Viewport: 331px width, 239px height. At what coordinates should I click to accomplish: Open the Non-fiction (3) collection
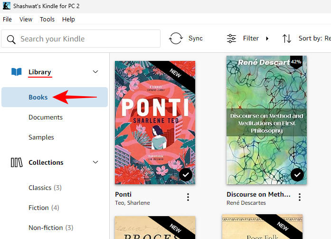(51, 228)
